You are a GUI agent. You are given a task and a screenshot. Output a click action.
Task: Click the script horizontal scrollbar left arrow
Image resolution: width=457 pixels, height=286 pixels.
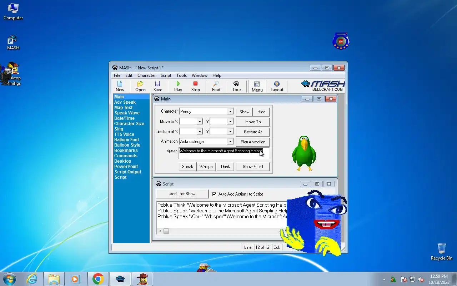[x=160, y=231]
